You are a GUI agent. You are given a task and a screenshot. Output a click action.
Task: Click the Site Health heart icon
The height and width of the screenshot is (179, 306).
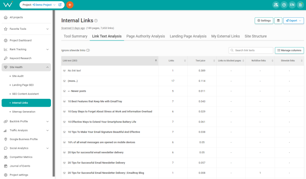click(6, 67)
